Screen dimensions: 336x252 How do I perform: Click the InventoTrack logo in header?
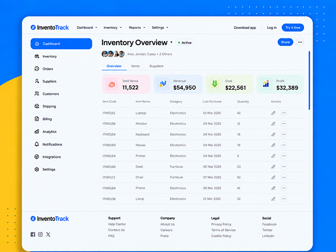pos(49,27)
